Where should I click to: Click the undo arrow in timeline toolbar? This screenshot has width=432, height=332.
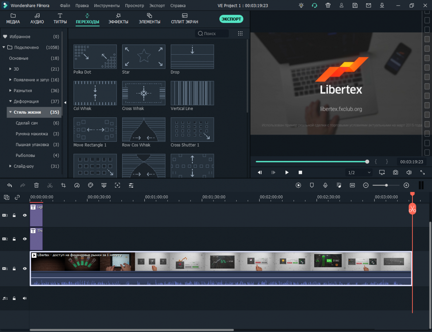coord(10,185)
